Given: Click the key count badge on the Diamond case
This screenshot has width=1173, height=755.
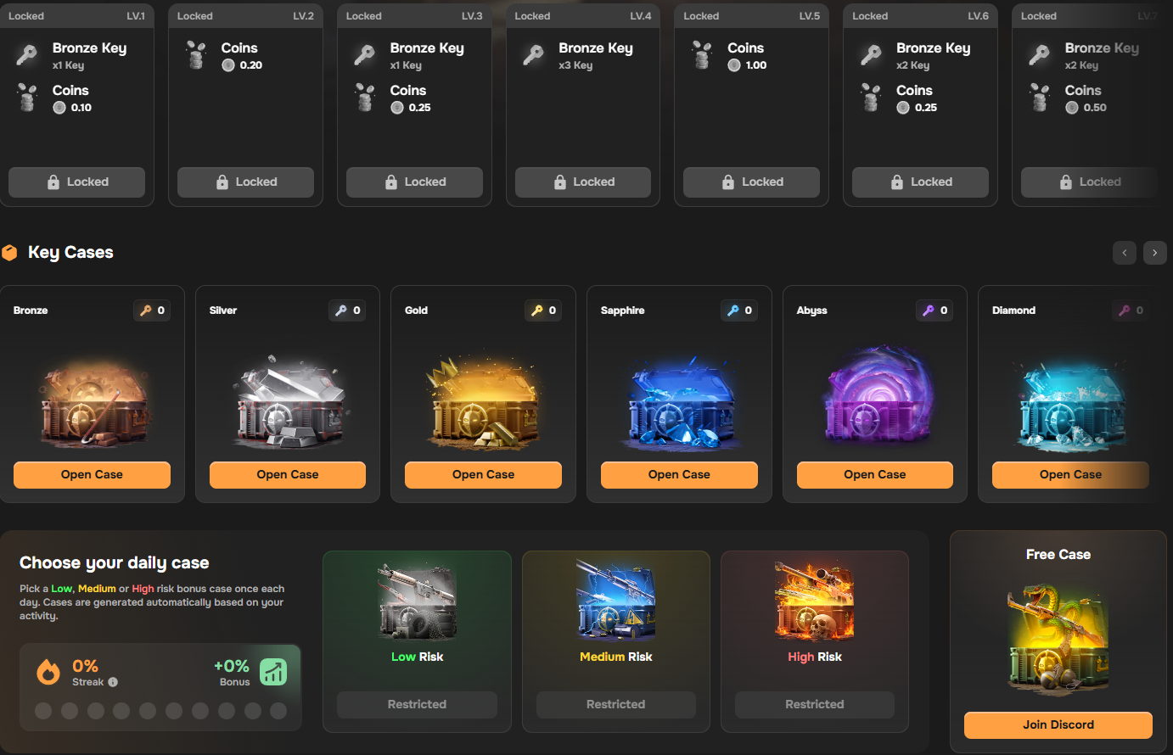Looking at the screenshot, I should click(1130, 310).
